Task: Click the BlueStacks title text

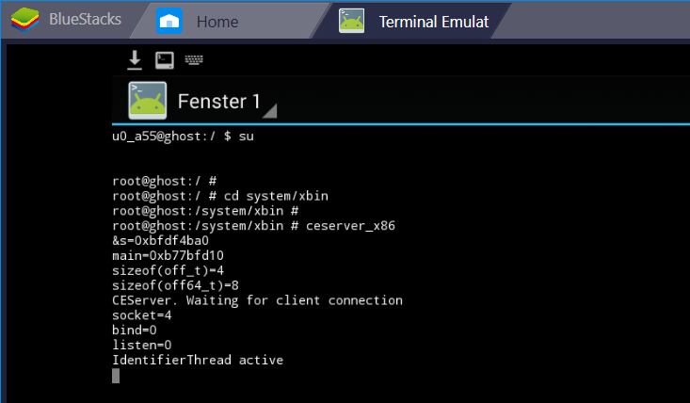Action: point(85,20)
